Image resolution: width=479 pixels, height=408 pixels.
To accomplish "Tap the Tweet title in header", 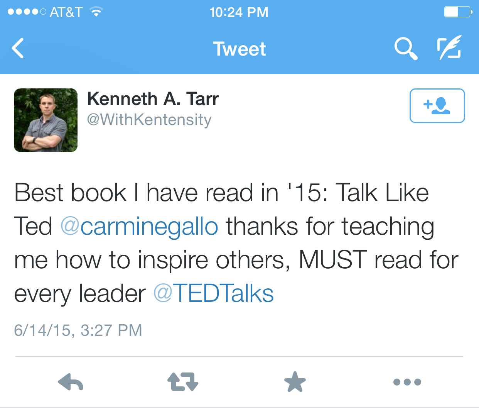I will click(x=239, y=49).
